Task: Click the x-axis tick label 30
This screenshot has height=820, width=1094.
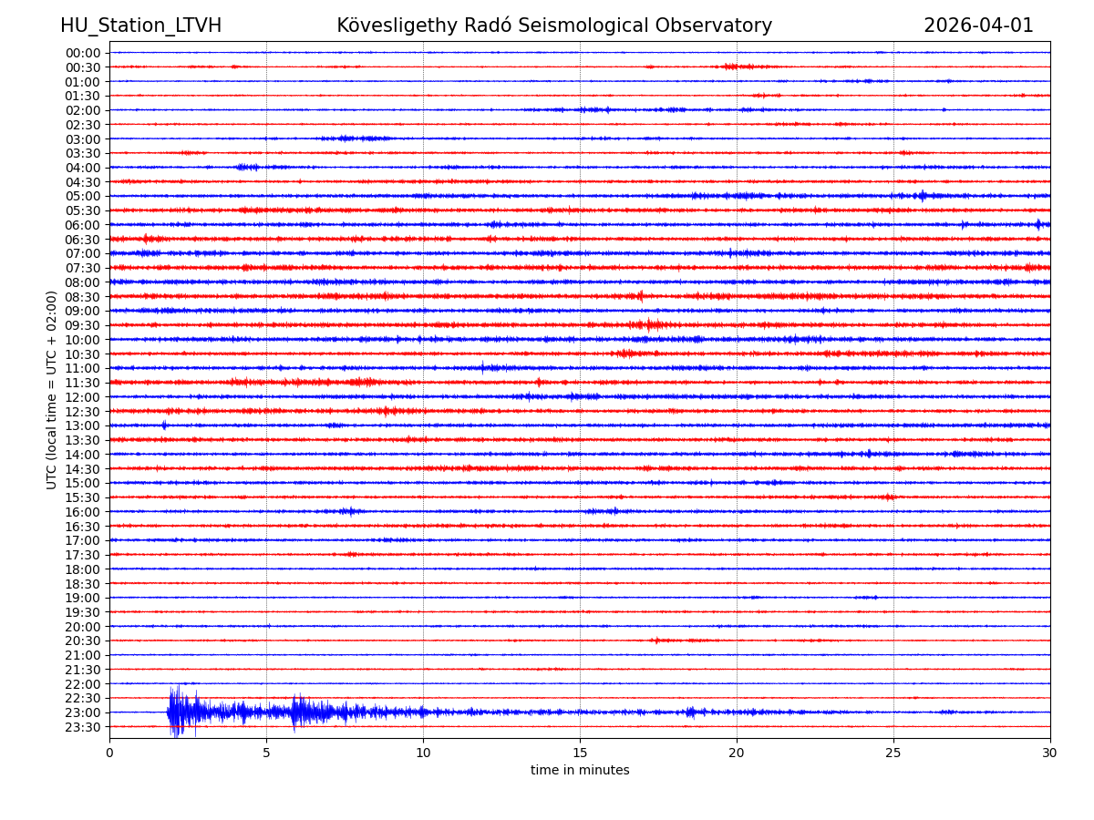Action: [x=1050, y=753]
